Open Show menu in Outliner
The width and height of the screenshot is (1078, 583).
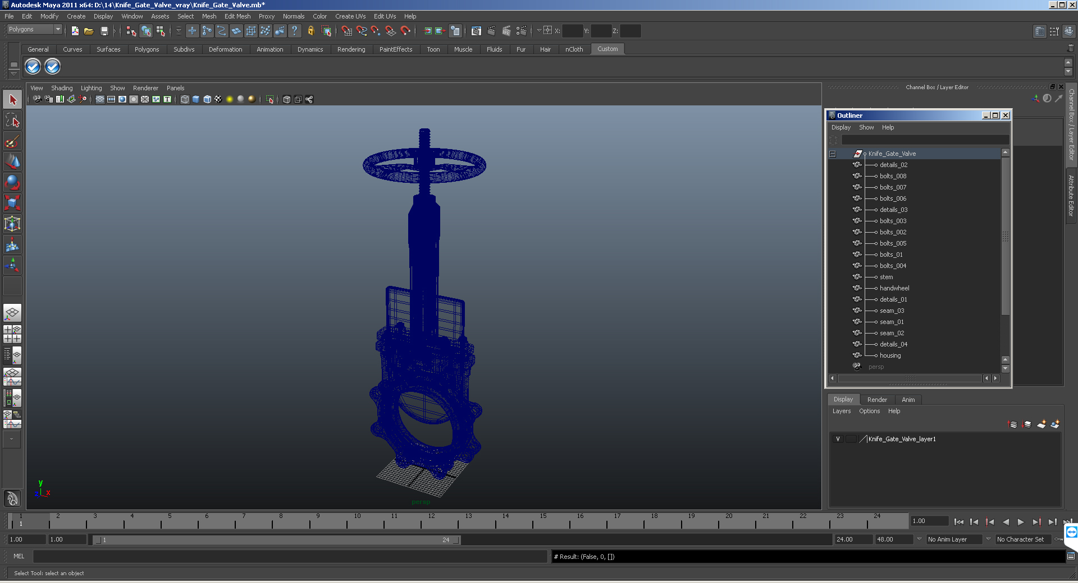click(x=866, y=127)
